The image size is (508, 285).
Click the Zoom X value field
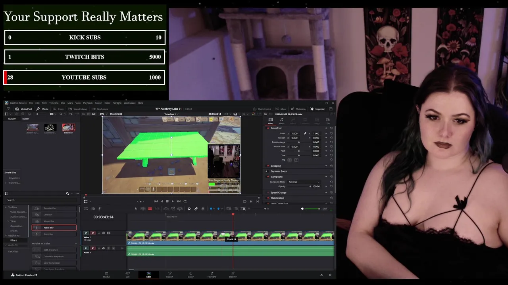(x=295, y=133)
